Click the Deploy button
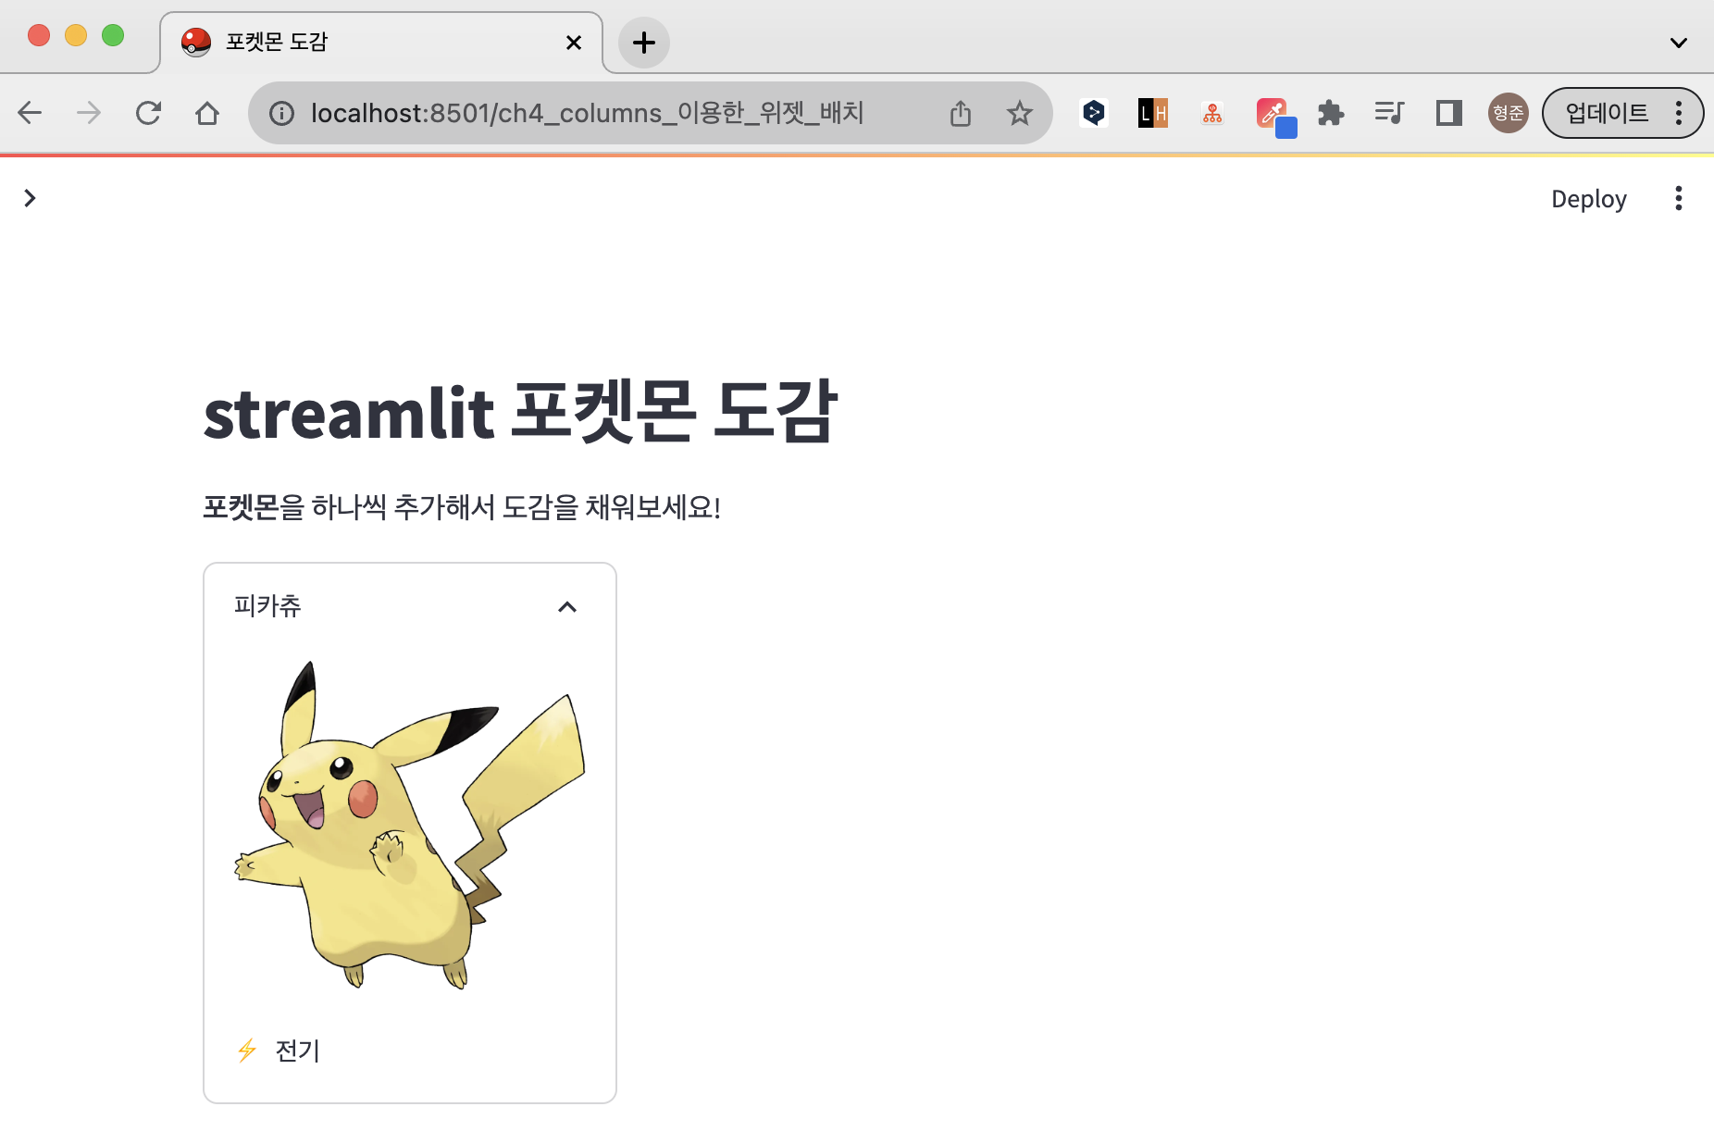The height and width of the screenshot is (1144, 1714). 1588,199
